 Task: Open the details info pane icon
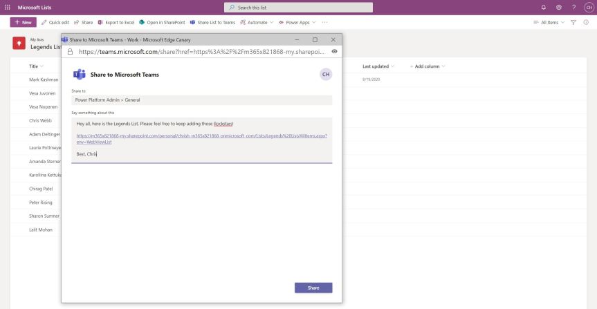click(x=586, y=22)
